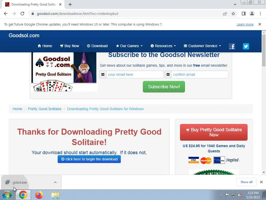Open Action Center flag icon
Screen dimensions: 266x200
tap(227, 195)
